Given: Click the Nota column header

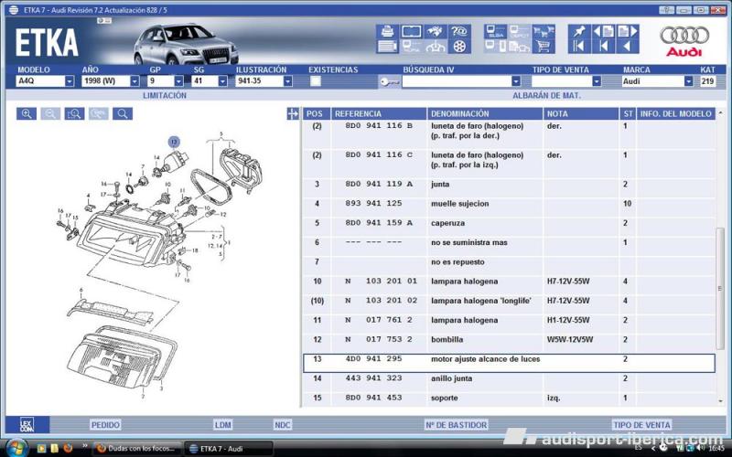Looking at the screenshot, I should pos(581,113).
